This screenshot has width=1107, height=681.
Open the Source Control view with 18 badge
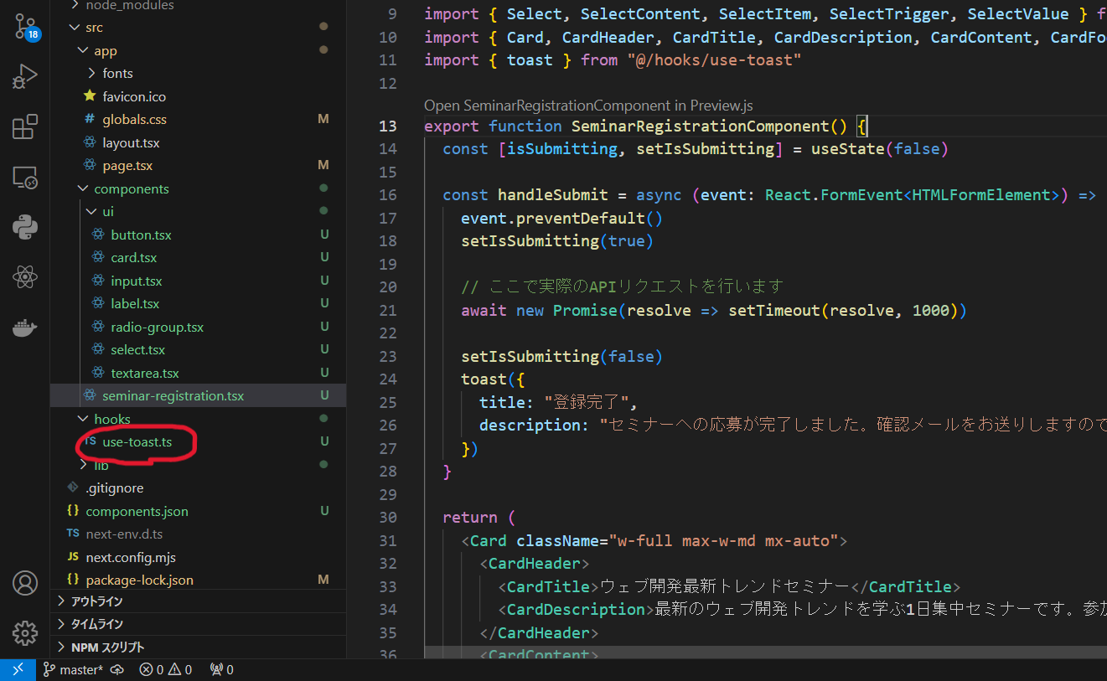tap(25, 28)
